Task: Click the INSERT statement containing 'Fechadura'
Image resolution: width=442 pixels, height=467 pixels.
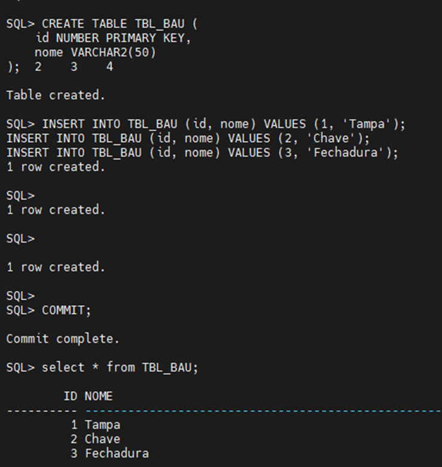Action: pos(202,153)
